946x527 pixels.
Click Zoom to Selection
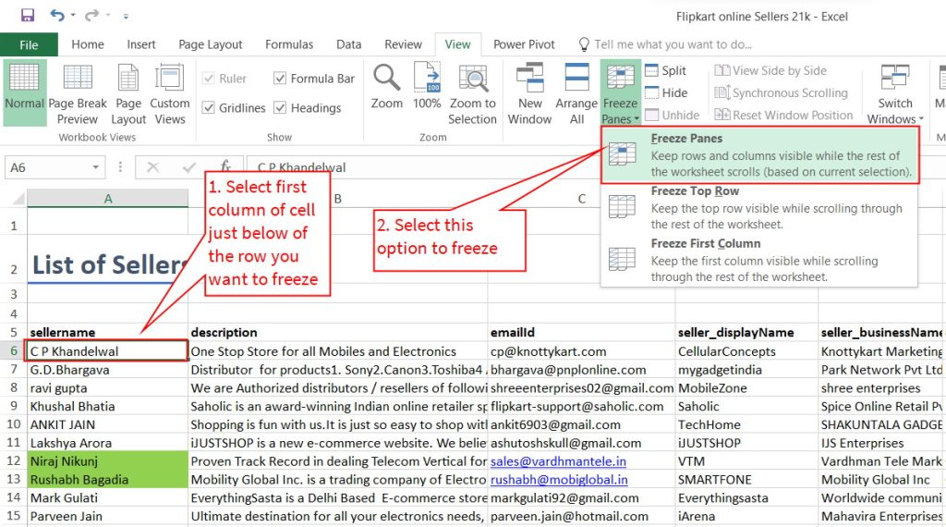point(472,92)
